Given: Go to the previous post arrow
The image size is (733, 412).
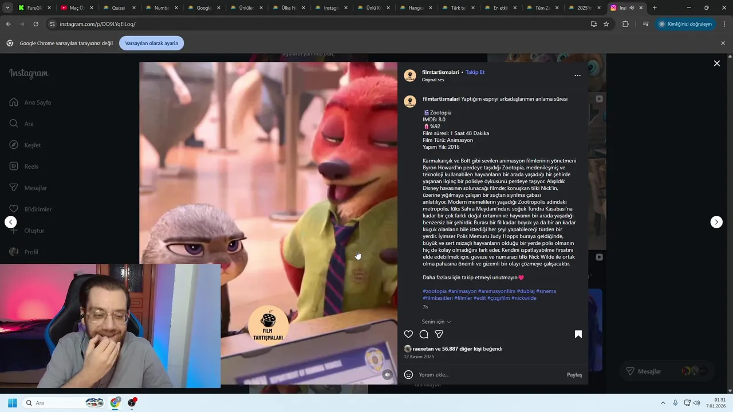Looking at the screenshot, I should 11,222.
